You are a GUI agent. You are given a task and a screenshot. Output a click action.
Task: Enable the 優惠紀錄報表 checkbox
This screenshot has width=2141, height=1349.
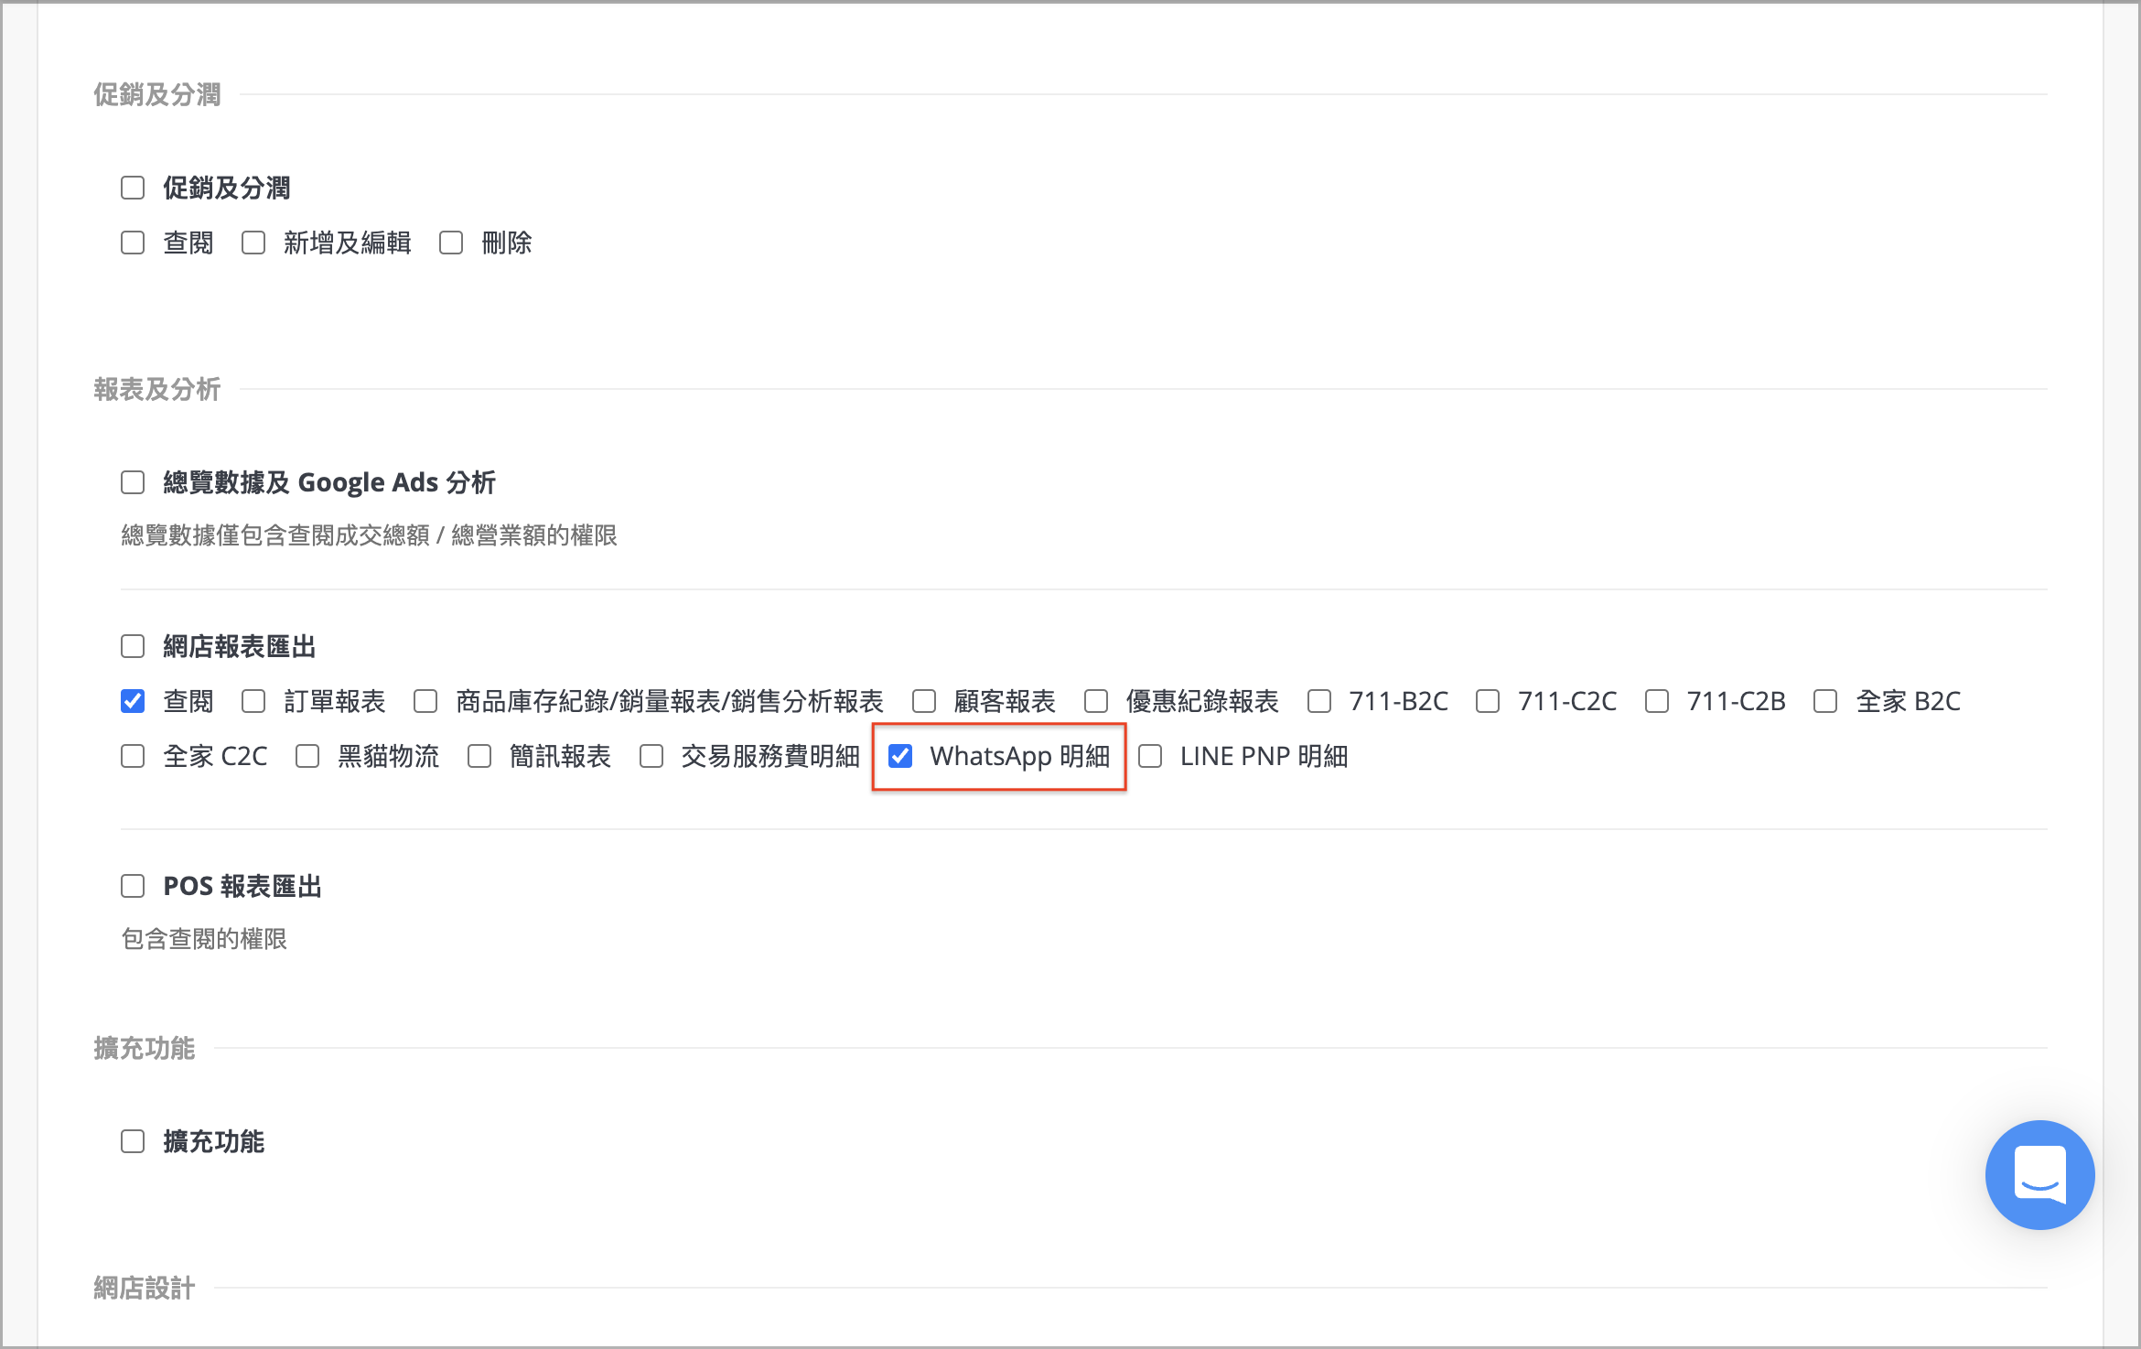pyautogui.click(x=1096, y=701)
